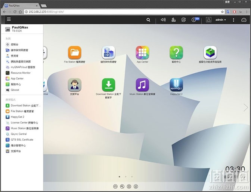Launch HappyGet 2 desktop icon
Image resolution: width=251 pixels, height=192 pixels.
[x=176, y=85]
